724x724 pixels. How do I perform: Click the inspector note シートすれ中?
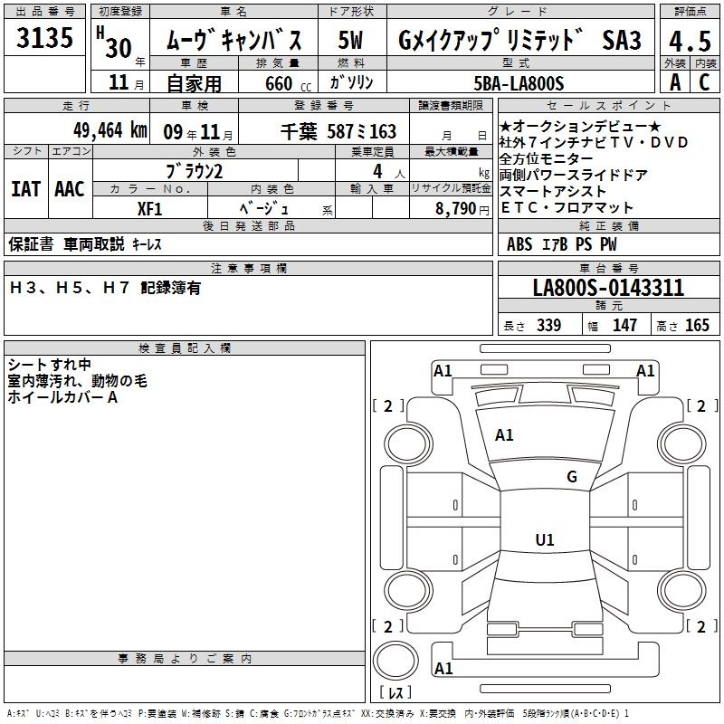point(50,365)
